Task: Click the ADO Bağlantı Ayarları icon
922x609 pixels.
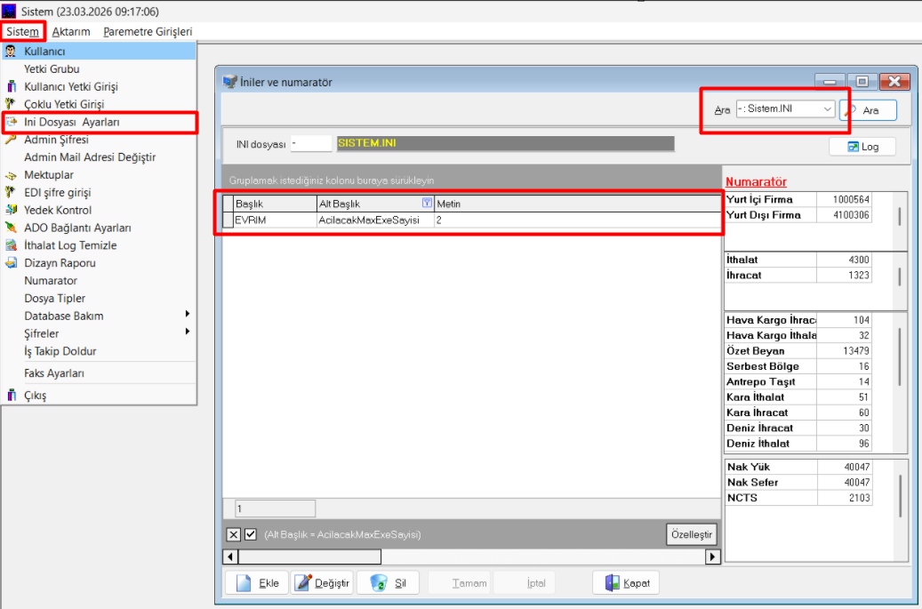Action: (x=11, y=228)
